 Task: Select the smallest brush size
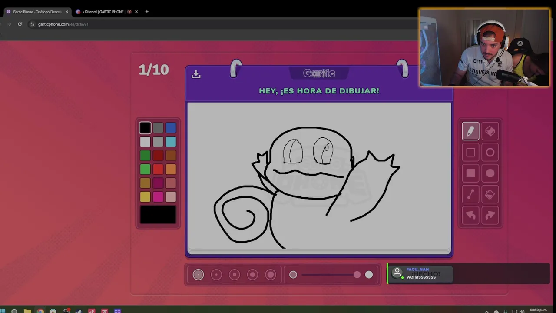click(198, 274)
